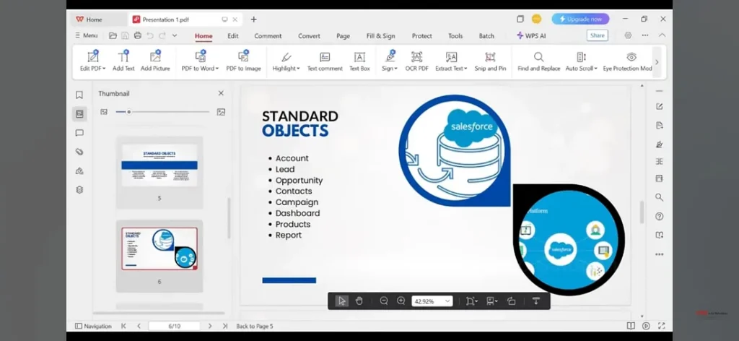Open the Protect ribbon tab
Viewport: 739px width, 341px height.
(422, 36)
